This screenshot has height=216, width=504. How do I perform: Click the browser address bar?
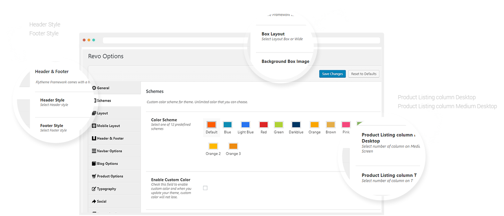tap(241, 40)
